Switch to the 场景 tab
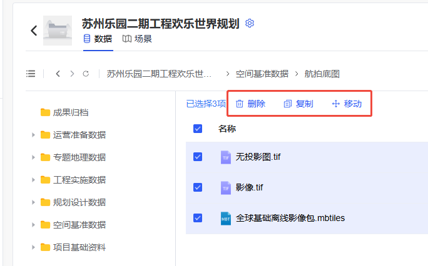 tap(137, 39)
